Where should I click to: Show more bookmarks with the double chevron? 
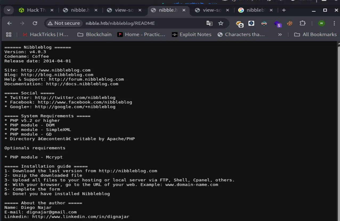280,35
